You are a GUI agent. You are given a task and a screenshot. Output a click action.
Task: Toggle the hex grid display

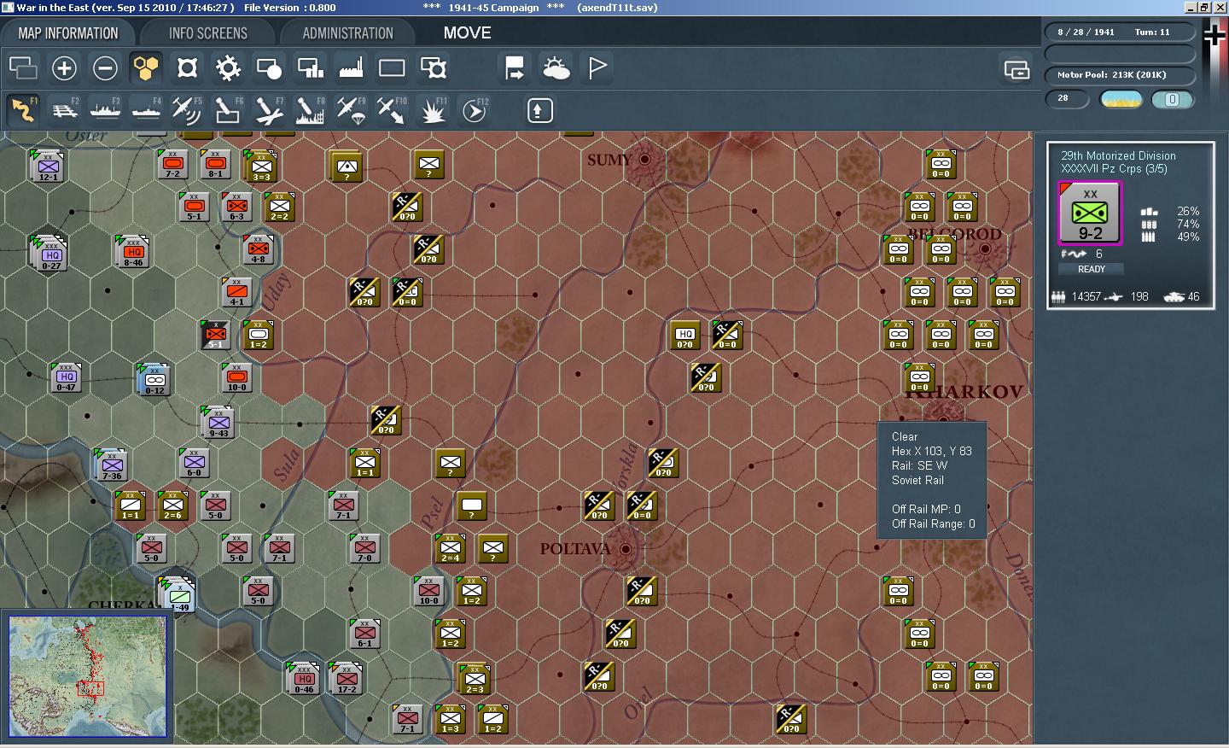click(x=146, y=68)
